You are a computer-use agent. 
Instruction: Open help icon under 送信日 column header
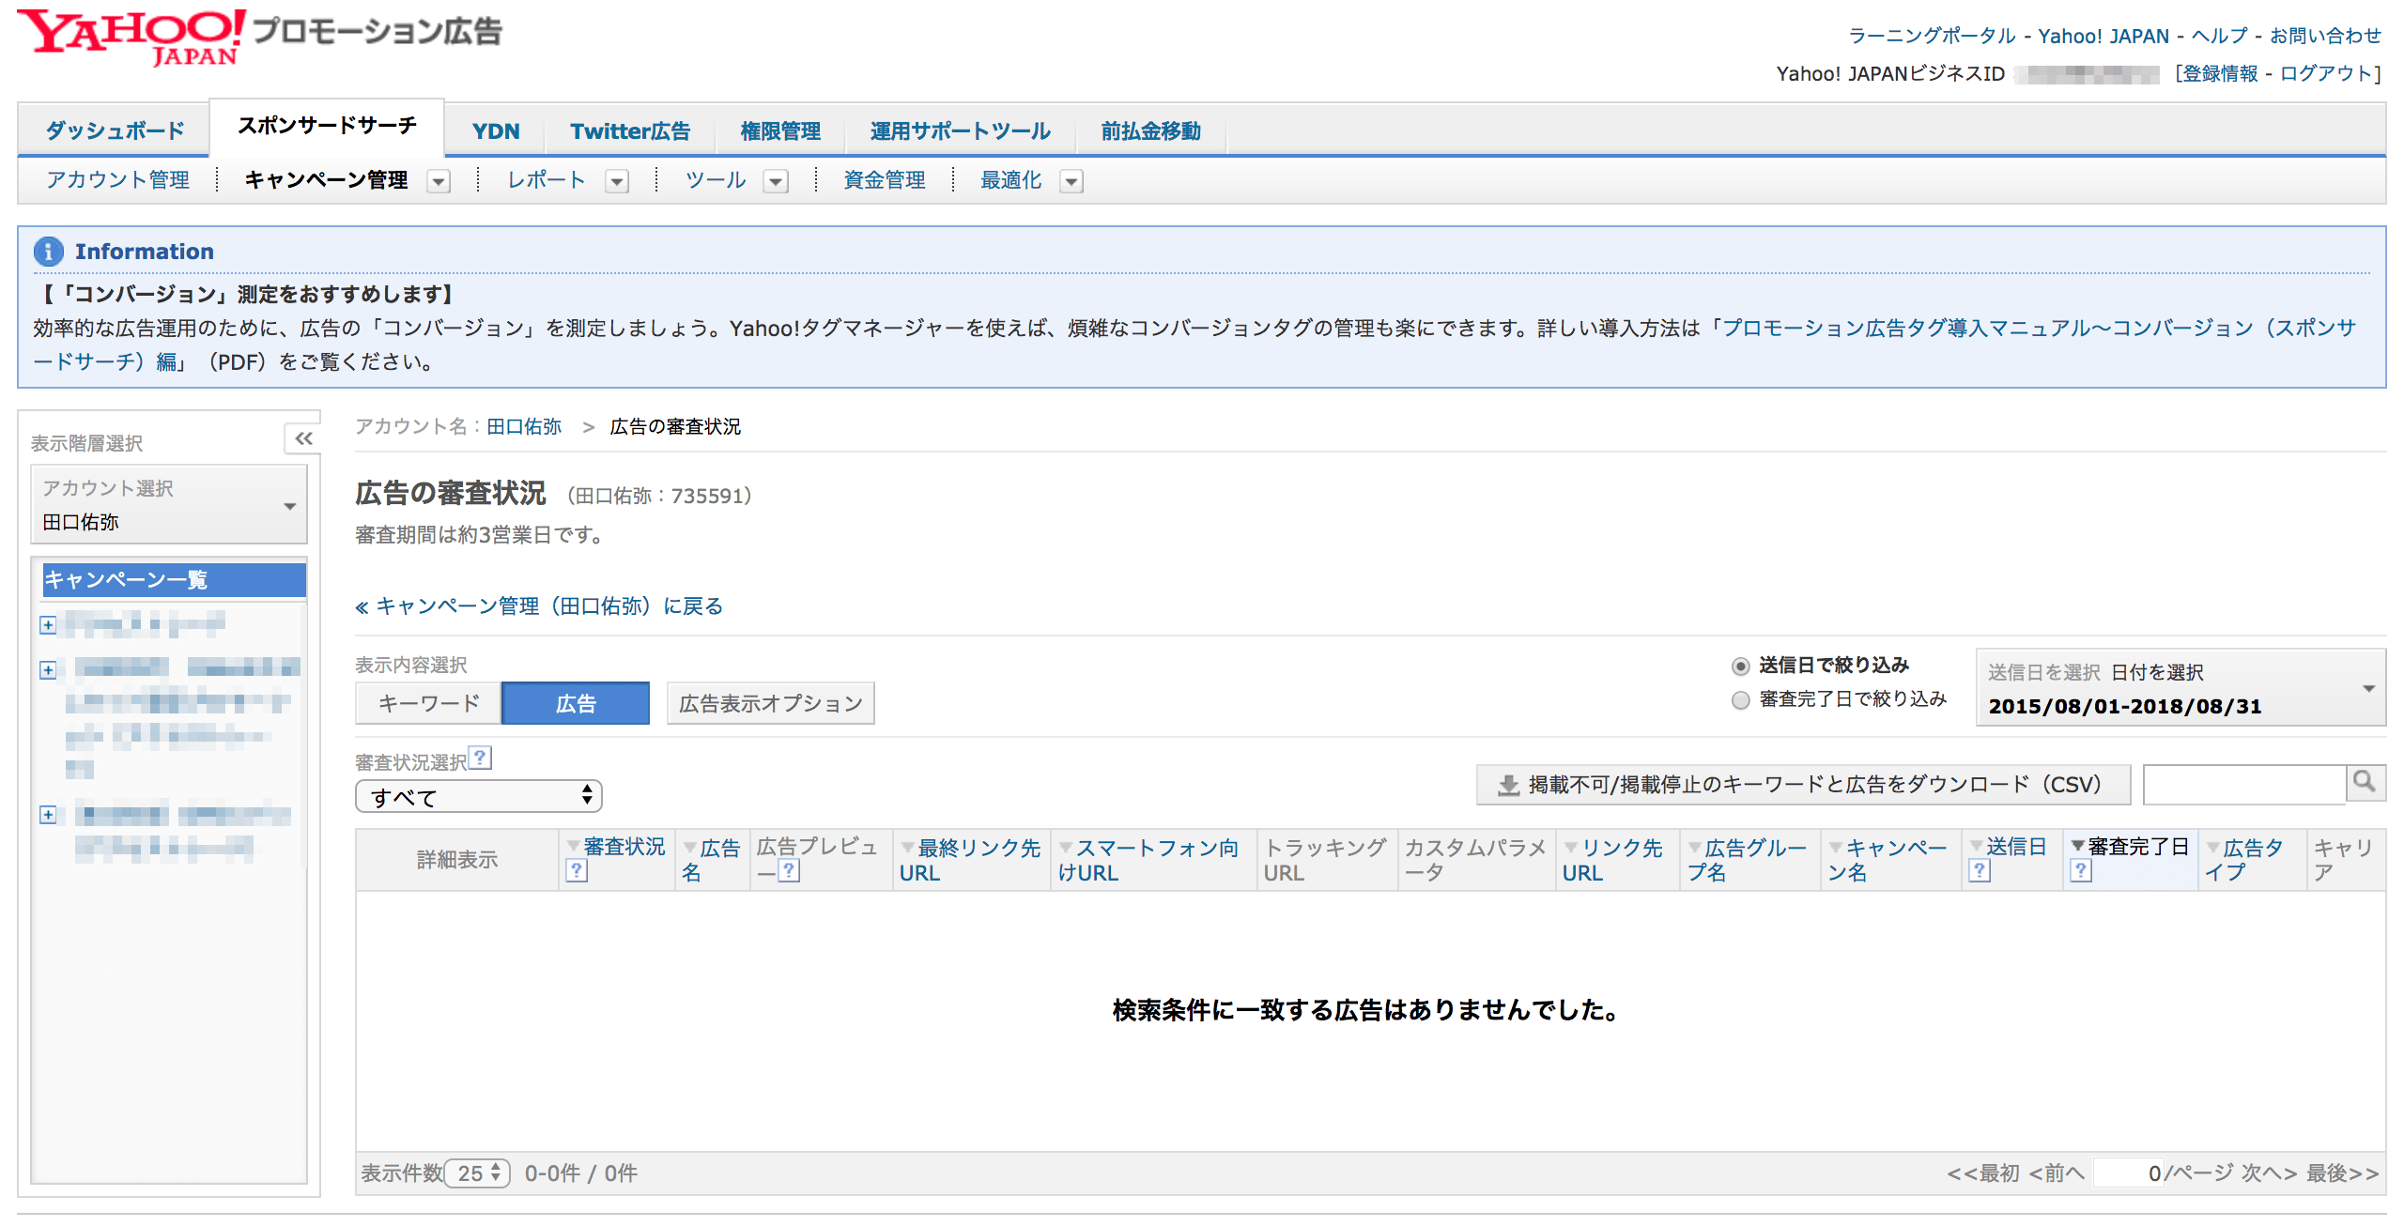click(1980, 871)
